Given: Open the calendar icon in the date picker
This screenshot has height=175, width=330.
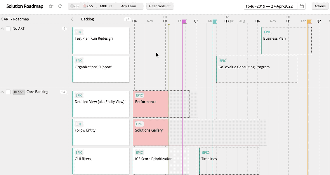Looking at the screenshot, I should click(302, 6).
